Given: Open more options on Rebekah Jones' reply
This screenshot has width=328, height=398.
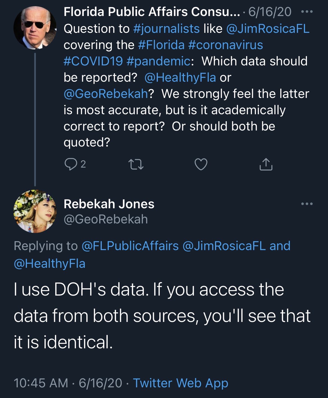Looking at the screenshot, I should coord(307,204).
